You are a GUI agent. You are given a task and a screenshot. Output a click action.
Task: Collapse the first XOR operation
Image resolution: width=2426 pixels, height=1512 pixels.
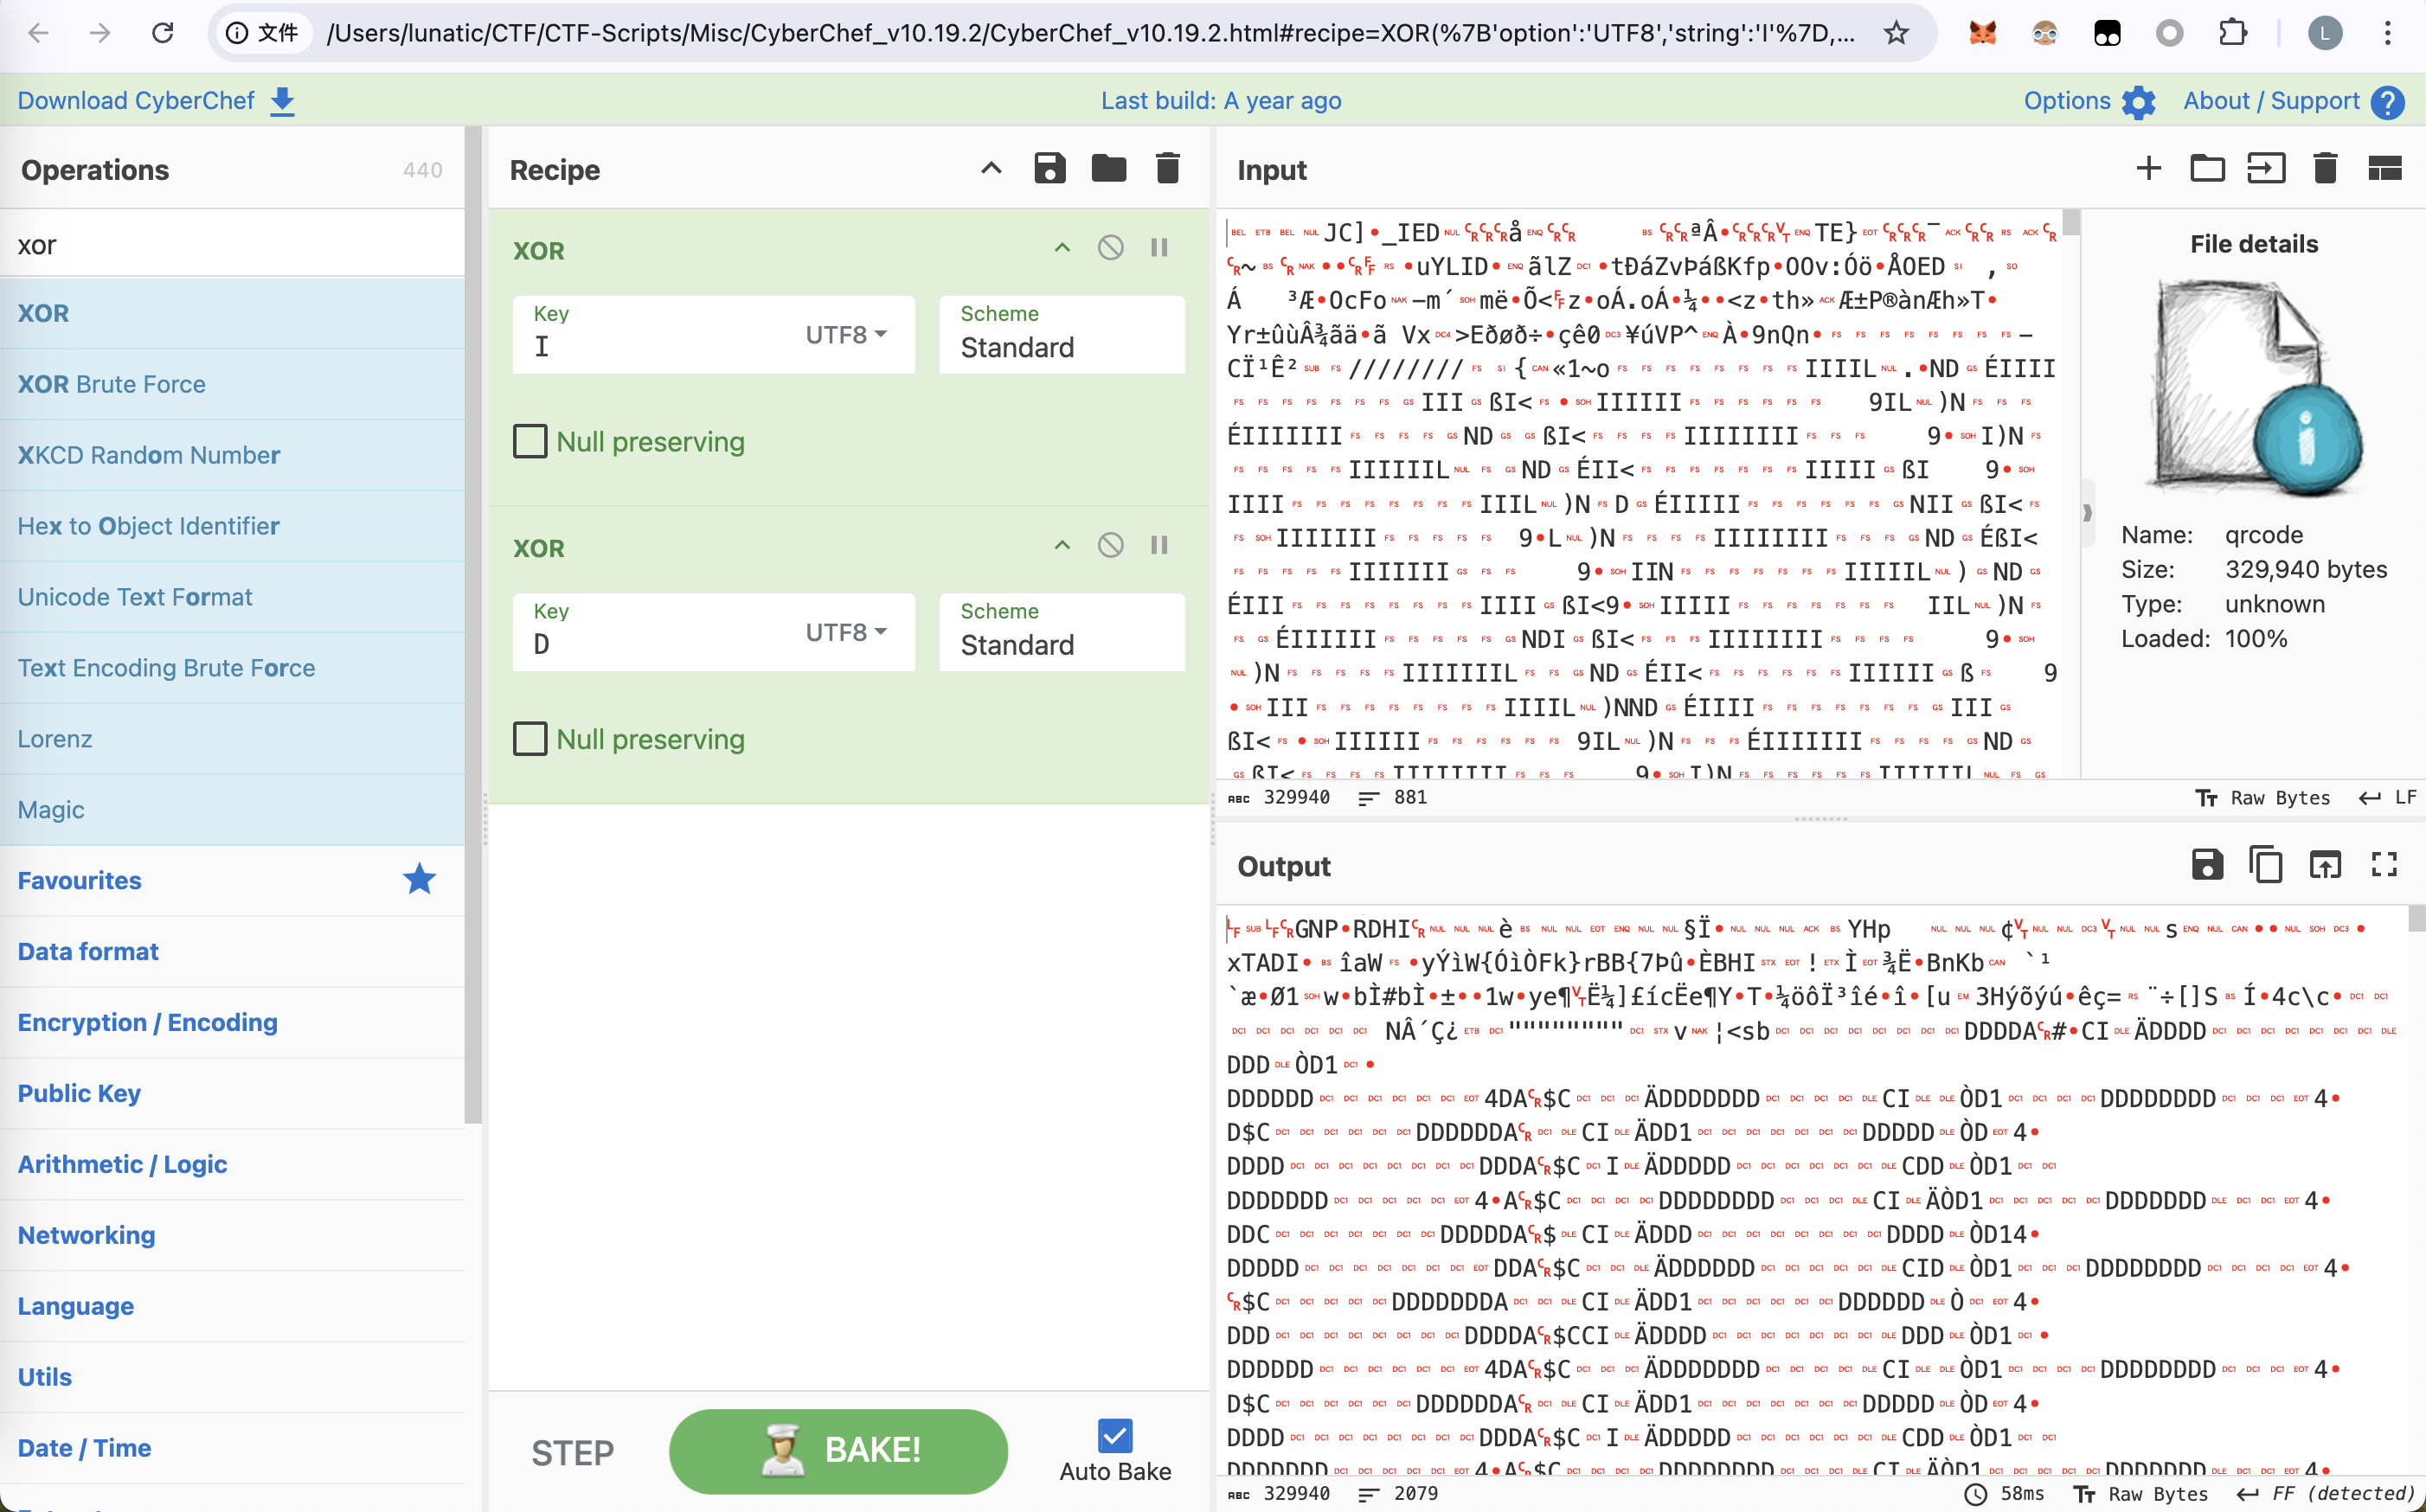pyautogui.click(x=1062, y=248)
